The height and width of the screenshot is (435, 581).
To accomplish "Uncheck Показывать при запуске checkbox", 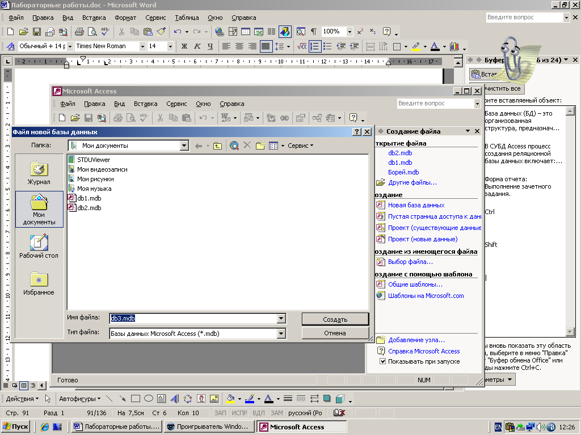I will (383, 361).
